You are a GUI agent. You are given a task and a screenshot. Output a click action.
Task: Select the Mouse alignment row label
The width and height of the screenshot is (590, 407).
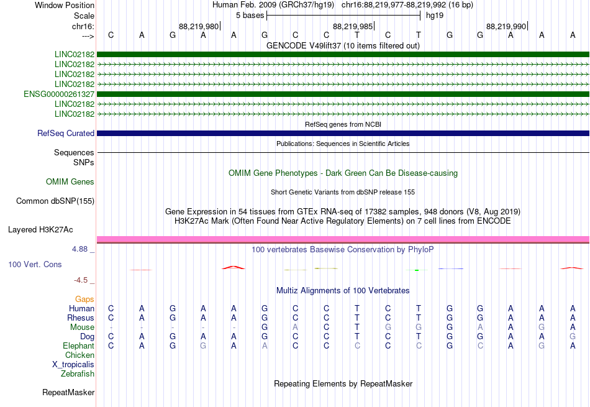click(82, 327)
